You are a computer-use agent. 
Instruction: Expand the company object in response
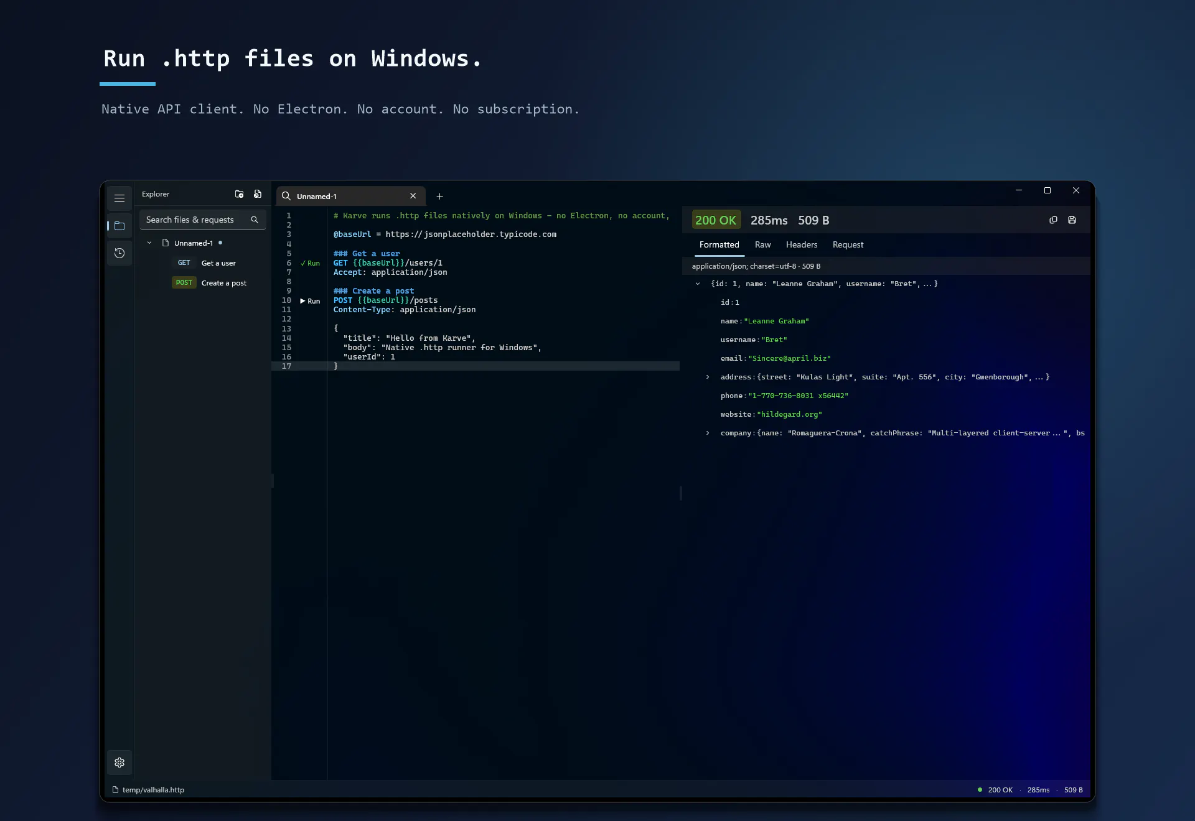pos(708,433)
